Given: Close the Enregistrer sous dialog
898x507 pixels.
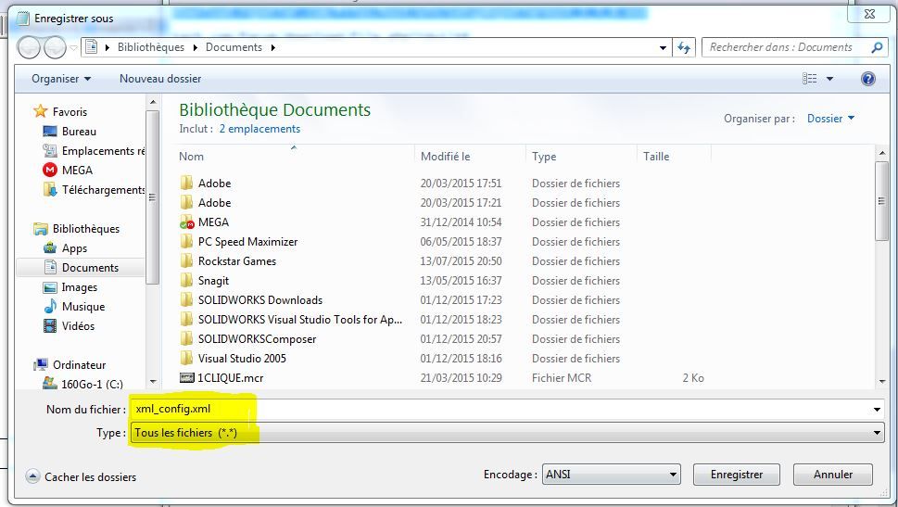Looking at the screenshot, I should click(868, 14).
